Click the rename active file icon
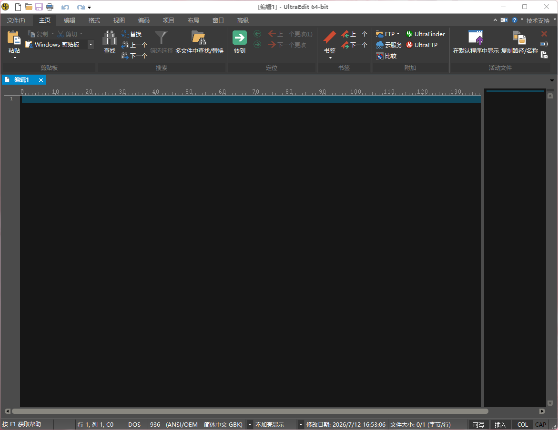 (544, 44)
